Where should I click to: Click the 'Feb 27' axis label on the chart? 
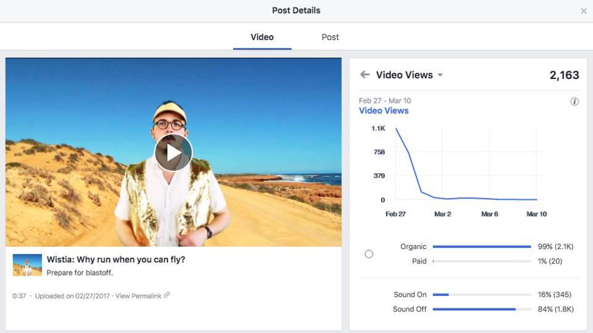(x=395, y=214)
